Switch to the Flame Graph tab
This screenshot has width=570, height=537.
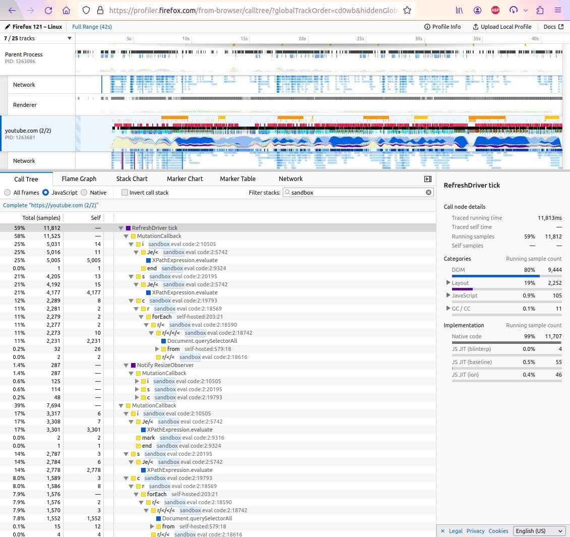(x=79, y=179)
